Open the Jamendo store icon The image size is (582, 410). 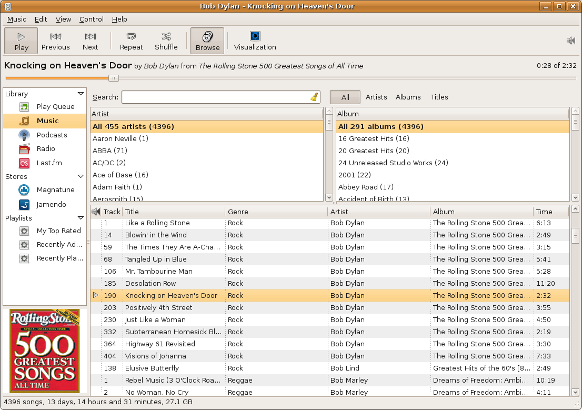[24, 204]
